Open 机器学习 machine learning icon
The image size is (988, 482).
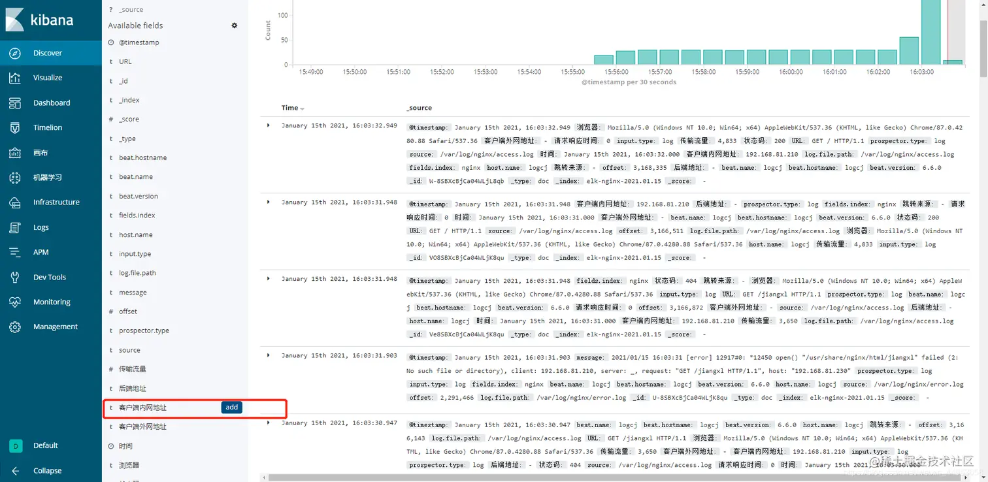pos(15,178)
